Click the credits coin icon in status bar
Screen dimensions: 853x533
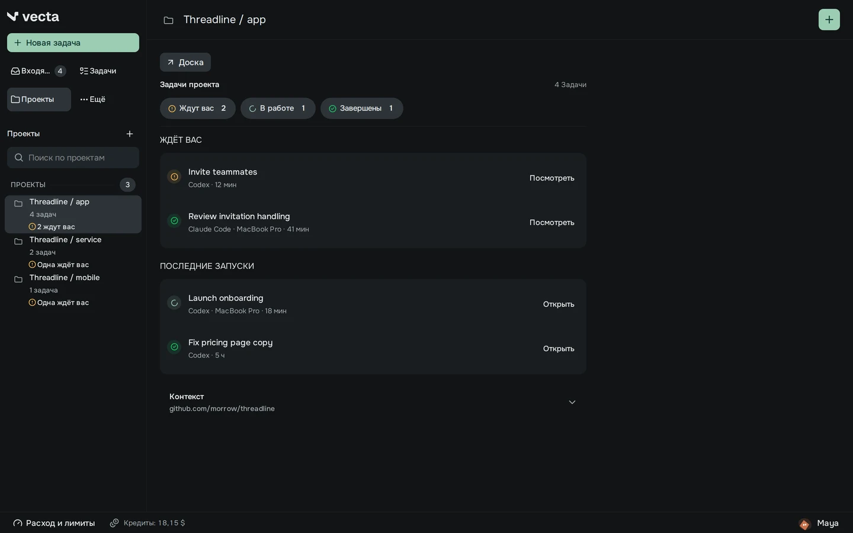click(x=114, y=523)
